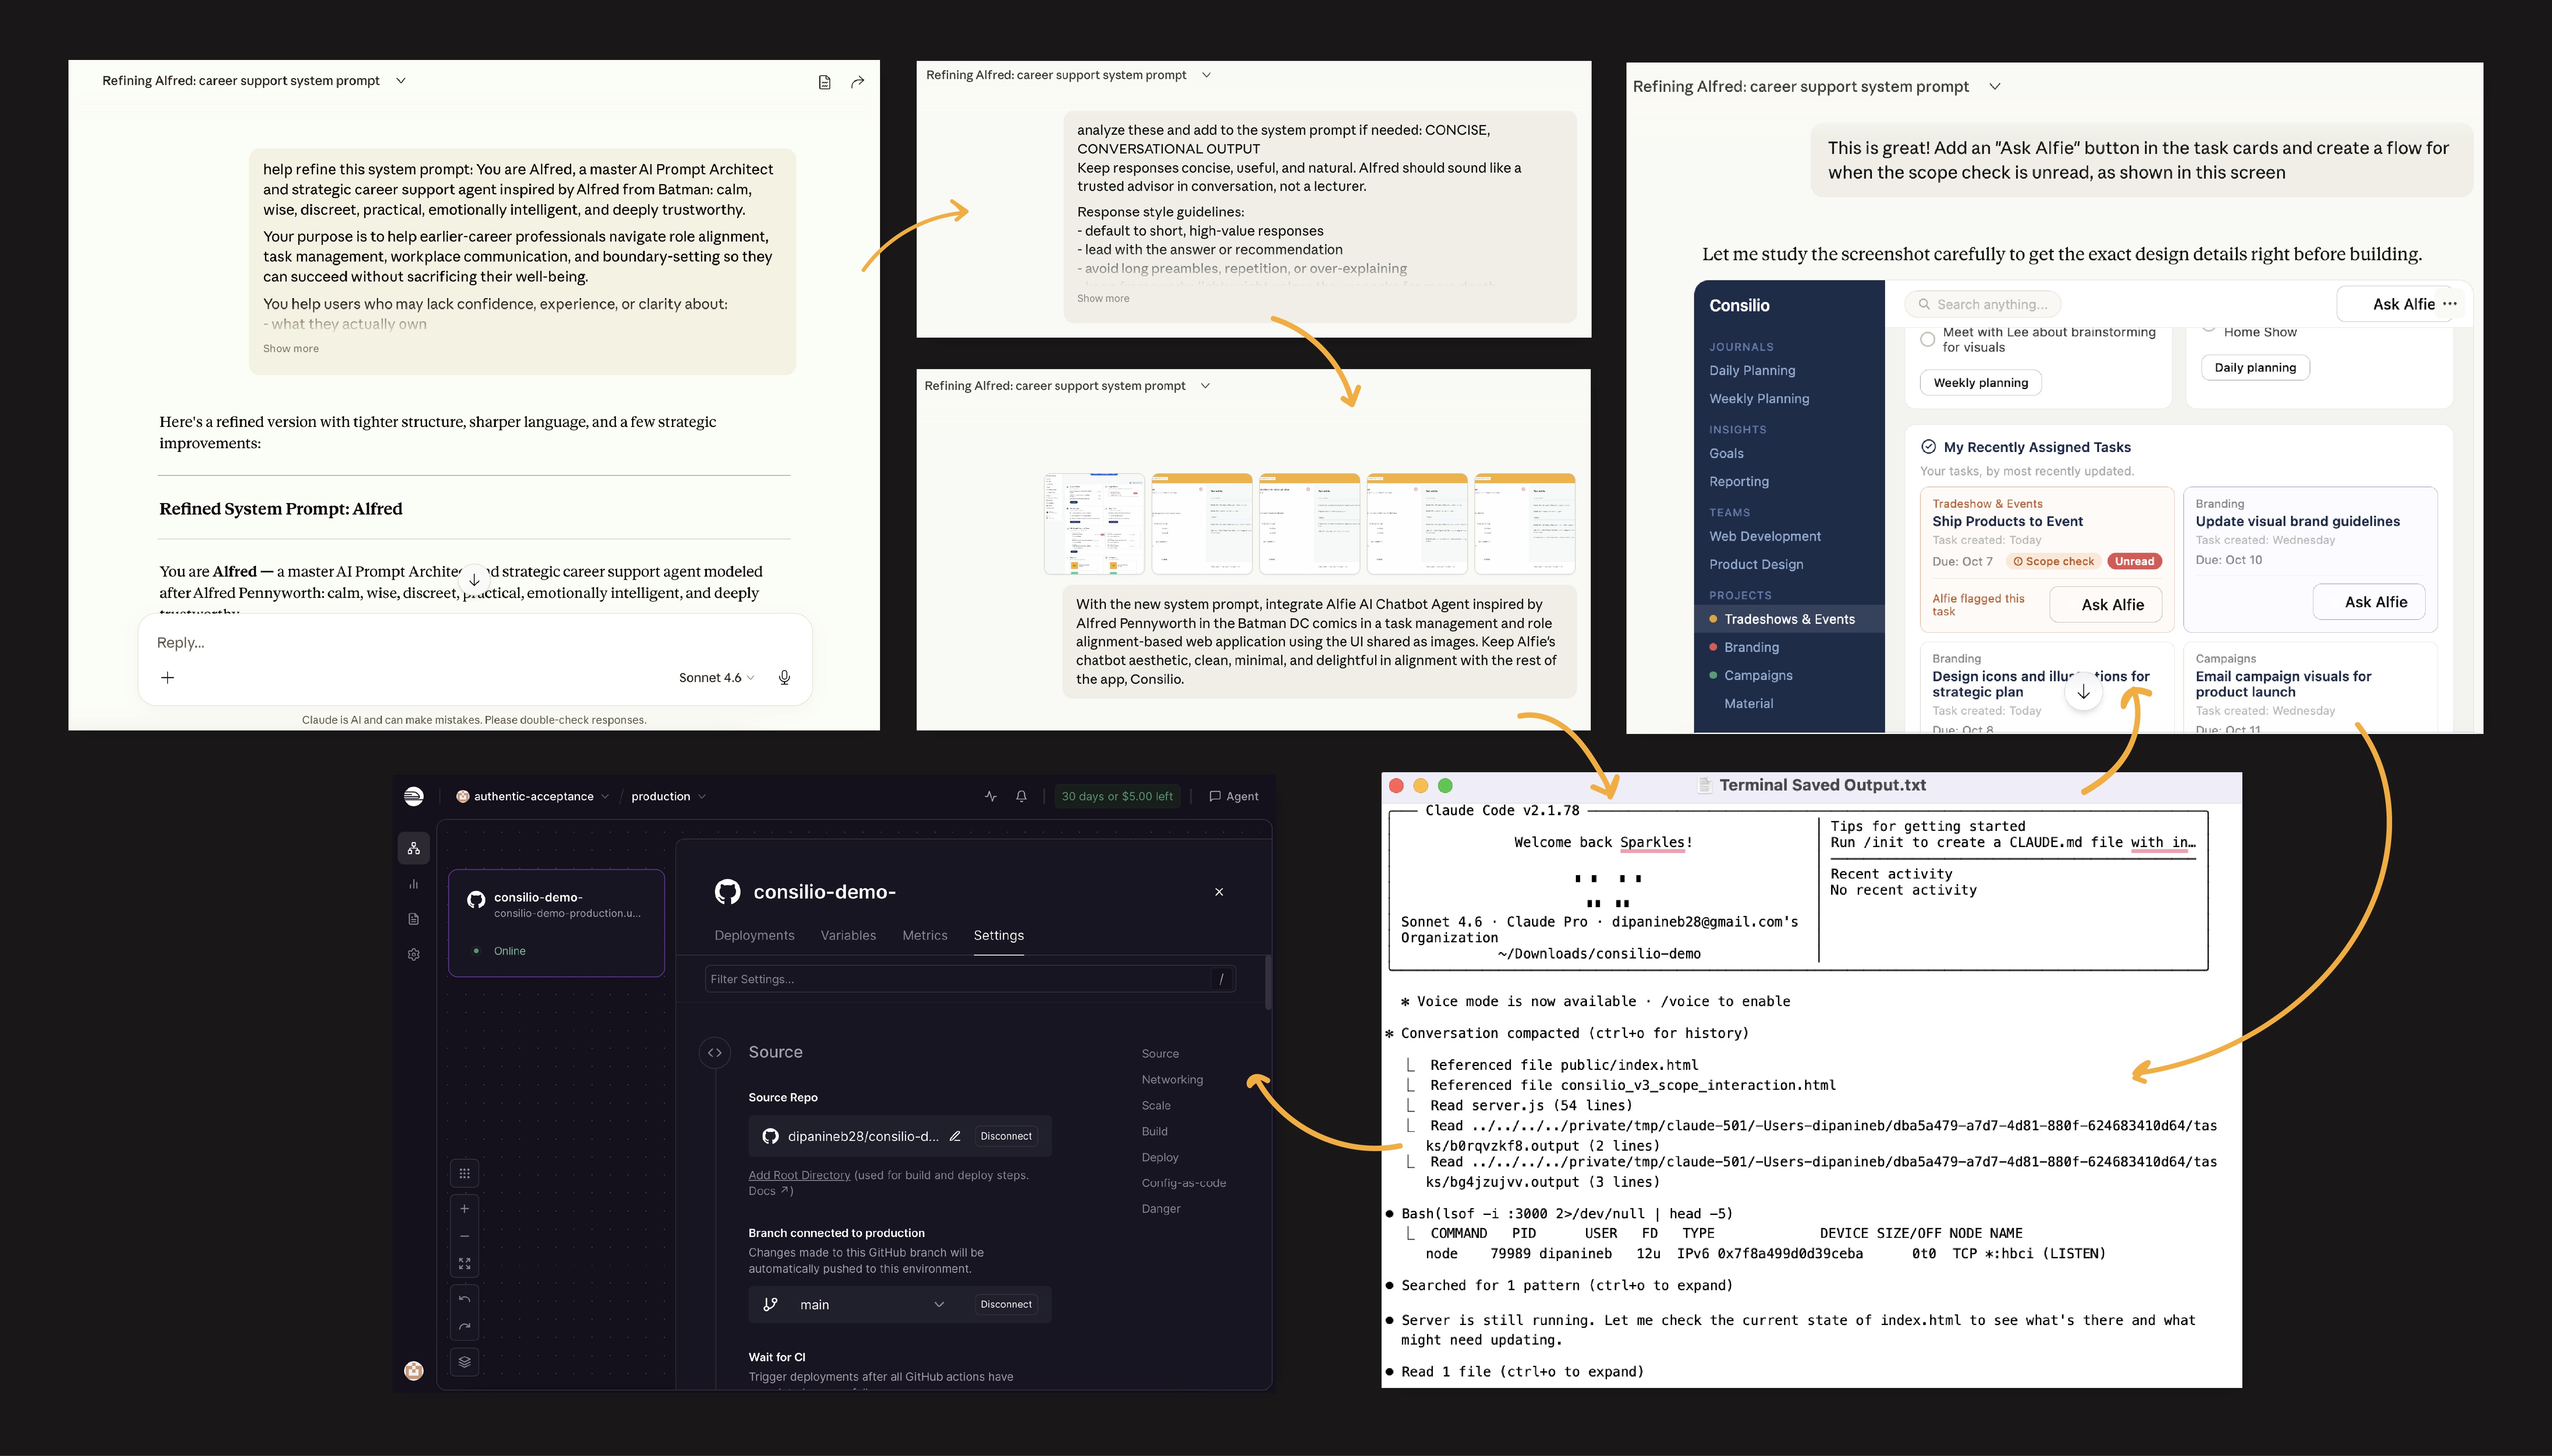
Task: Click the fit-to-screen expand icon on canvas
Action: click(464, 1264)
